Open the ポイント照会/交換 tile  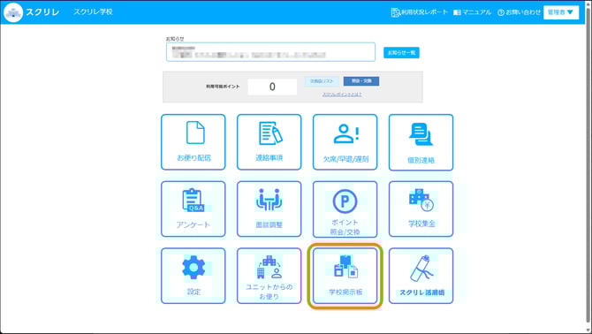pos(345,209)
